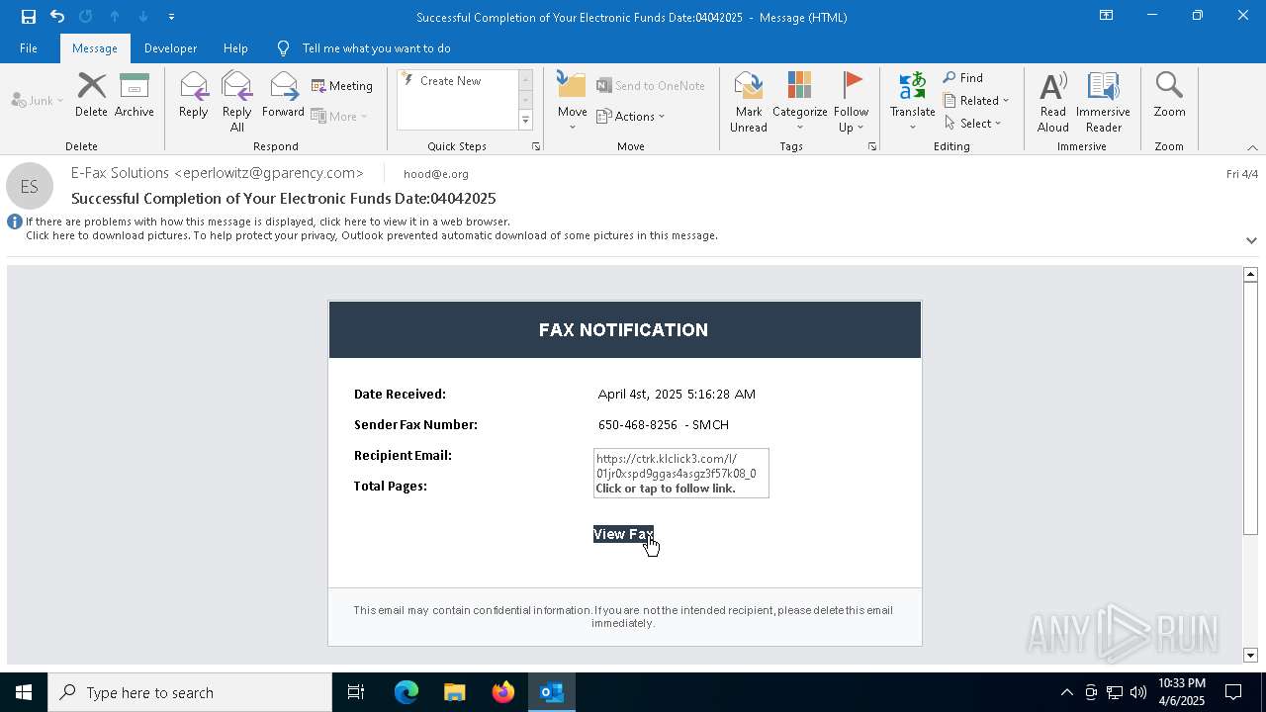Expand the message header chevron
The width and height of the screenshot is (1266, 712).
[1251, 240]
